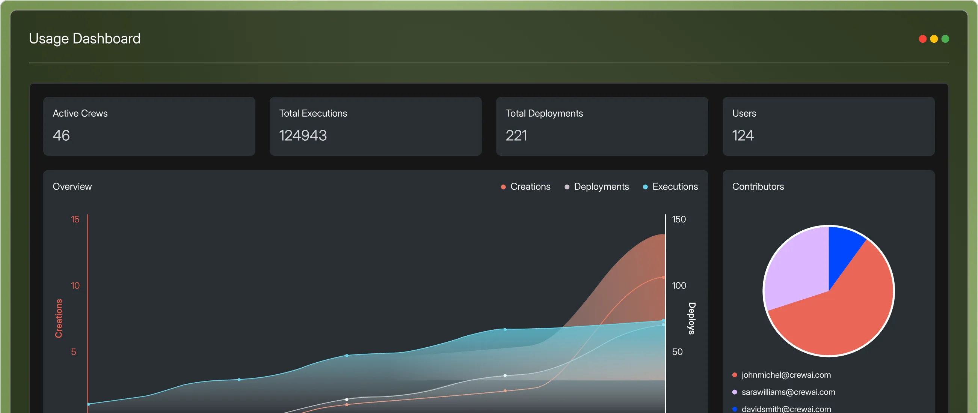978x413 pixels.
Task: Click the red window dot
Action: click(922, 39)
